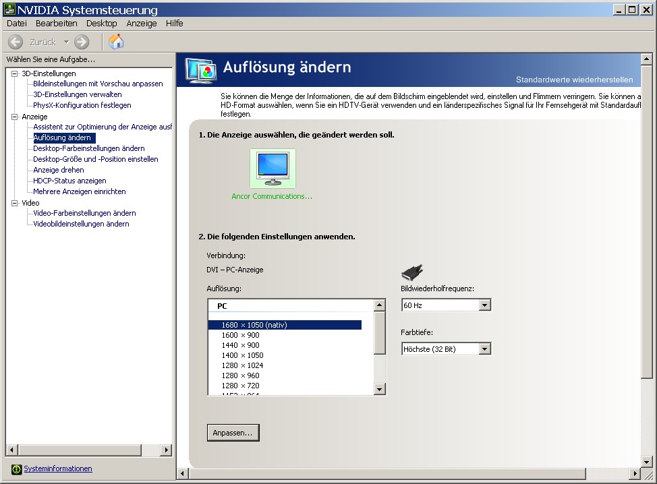
Task: Click main panel vertical scroll down arrow
Action: (x=646, y=462)
